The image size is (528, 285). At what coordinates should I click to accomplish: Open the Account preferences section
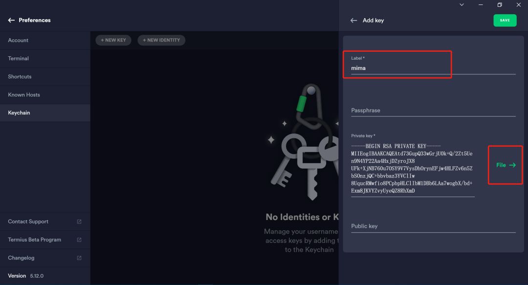[x=18, y=41]
